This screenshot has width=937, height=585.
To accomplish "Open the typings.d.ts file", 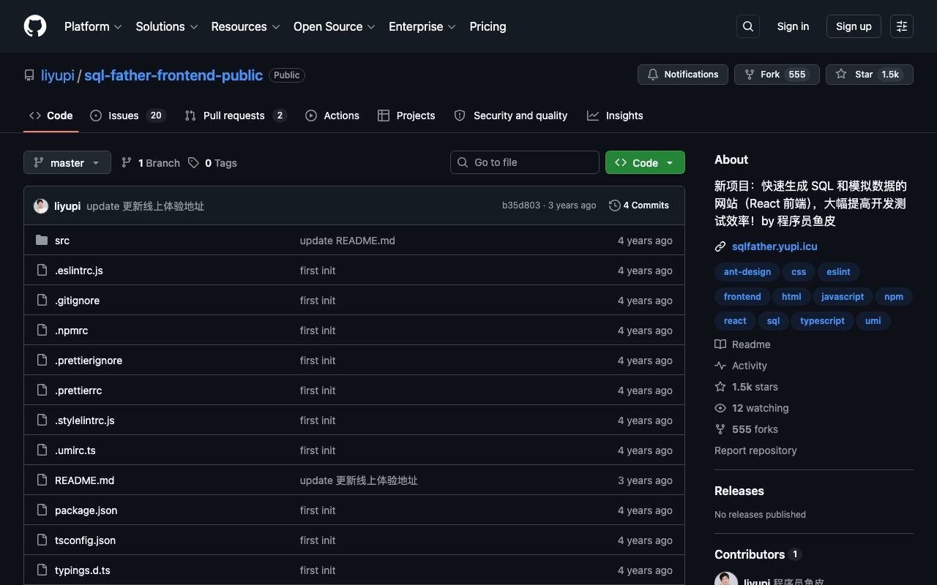I will 83,570.
